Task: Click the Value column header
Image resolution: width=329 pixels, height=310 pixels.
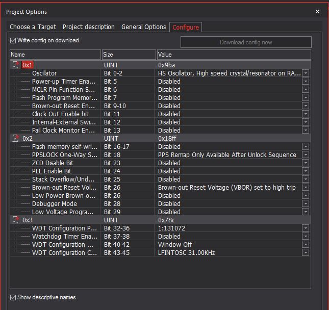Action: point(234,55)
